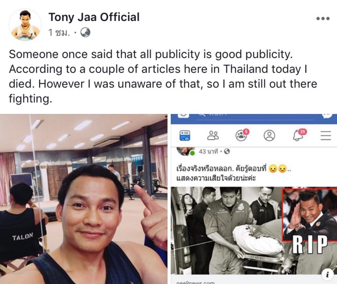
Task: Click the RIP inset photo
Action: [310, 222]
